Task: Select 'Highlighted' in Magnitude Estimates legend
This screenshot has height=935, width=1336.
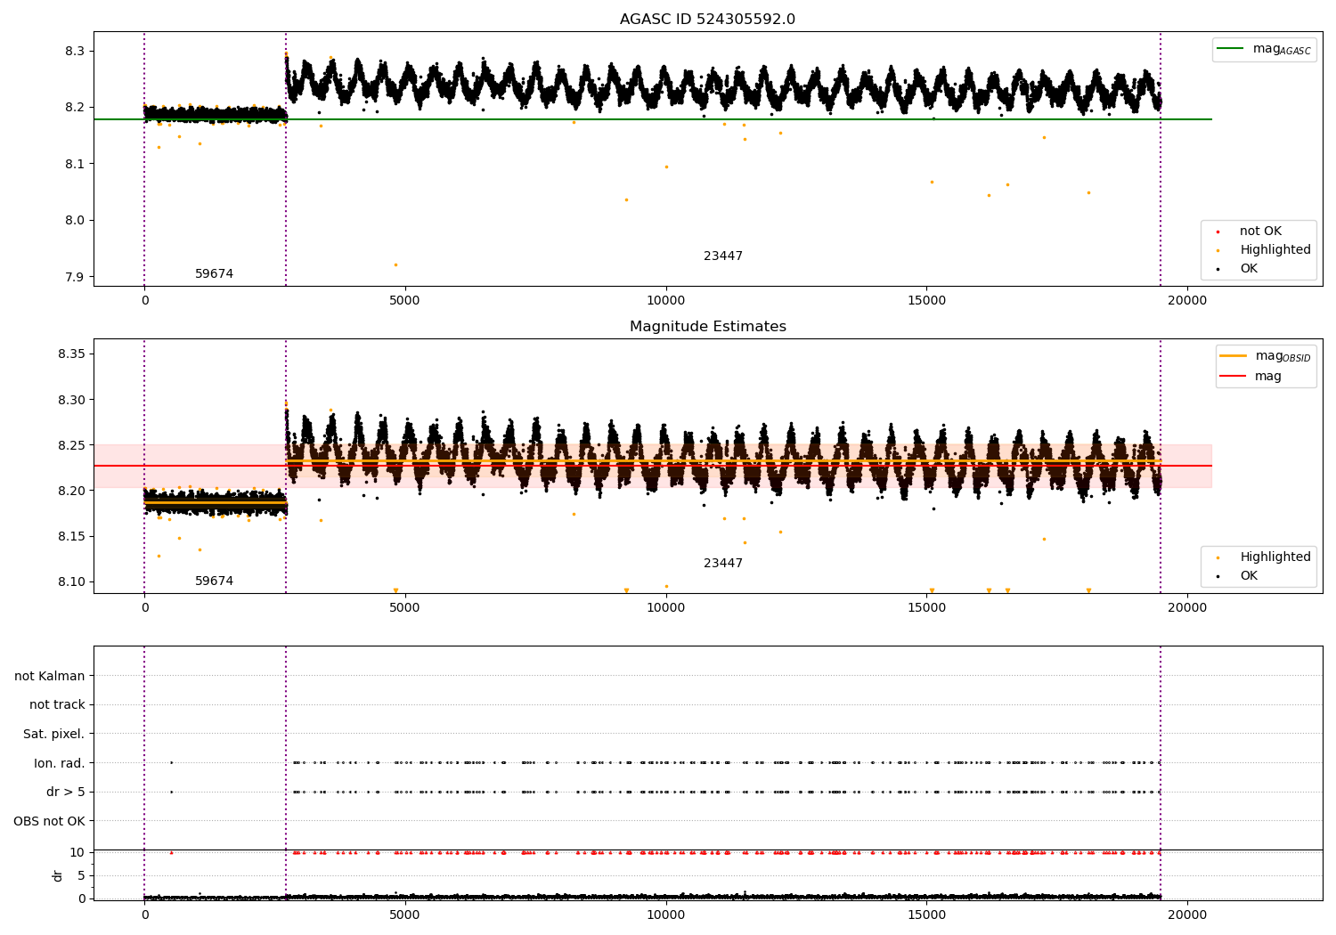Action: pyautogui.click(x=1275, y=557)
